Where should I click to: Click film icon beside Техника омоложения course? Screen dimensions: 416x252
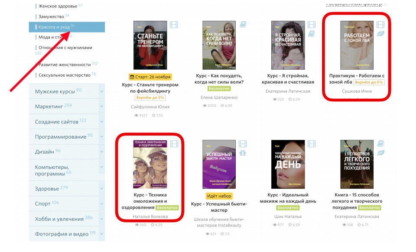pyautogui.click(x=174, y=144)
